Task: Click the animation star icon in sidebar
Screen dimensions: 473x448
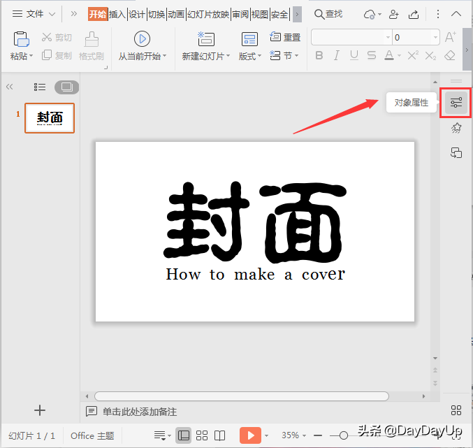Action: (456, 127)
